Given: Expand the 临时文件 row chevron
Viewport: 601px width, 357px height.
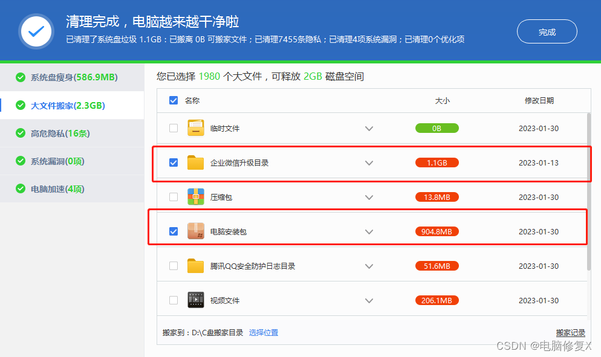Looking at the screenshot, I should (369, 129).
